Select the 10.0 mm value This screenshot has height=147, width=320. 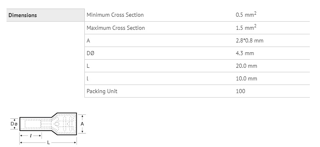(x=246, y=78)
